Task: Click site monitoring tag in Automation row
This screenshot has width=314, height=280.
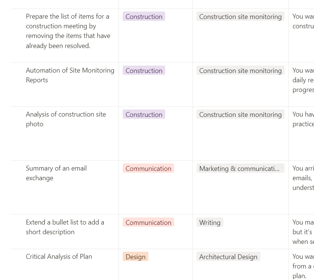Action: [240, 71]
